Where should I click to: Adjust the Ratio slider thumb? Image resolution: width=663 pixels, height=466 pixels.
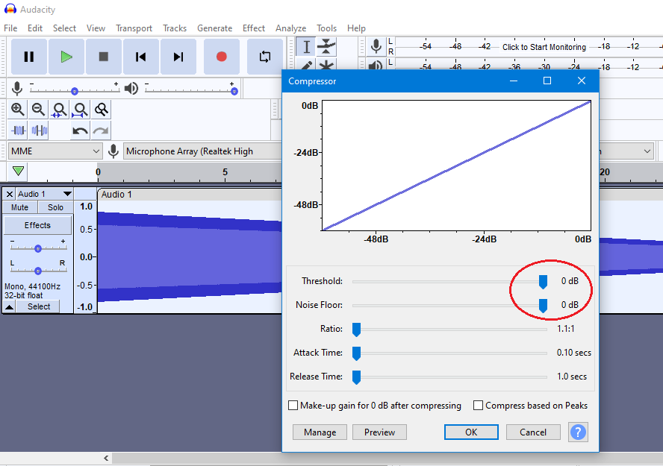point(356,329)
